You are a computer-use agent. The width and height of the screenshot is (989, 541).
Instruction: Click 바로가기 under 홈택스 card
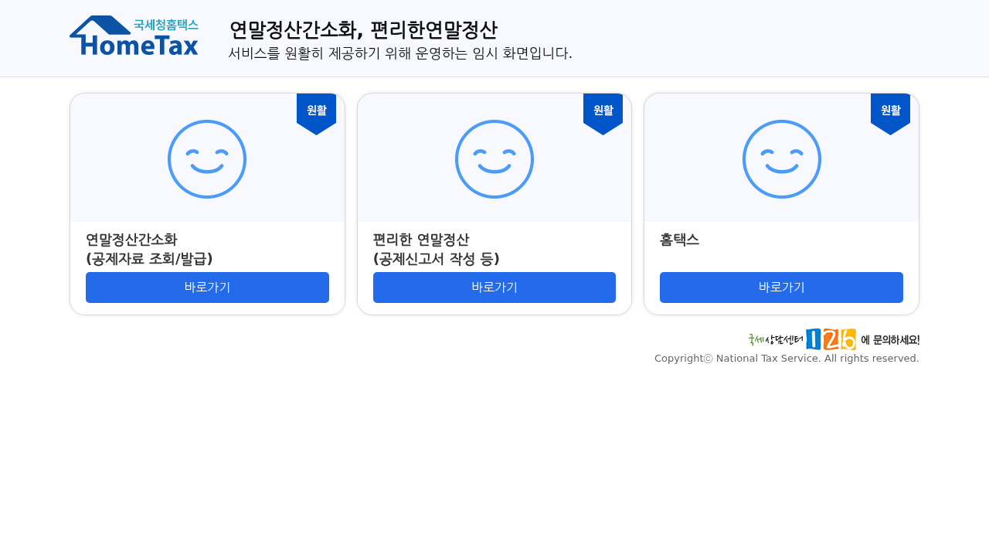coord(781,288)
